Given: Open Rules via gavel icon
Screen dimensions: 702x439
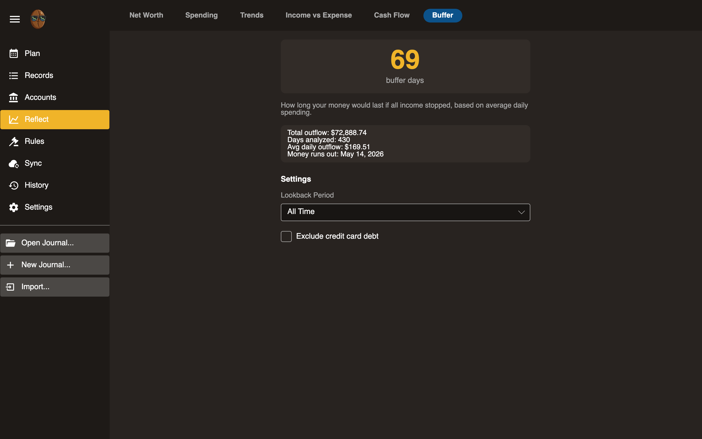Looking at the screenshot, I should (x=14, y=141).
